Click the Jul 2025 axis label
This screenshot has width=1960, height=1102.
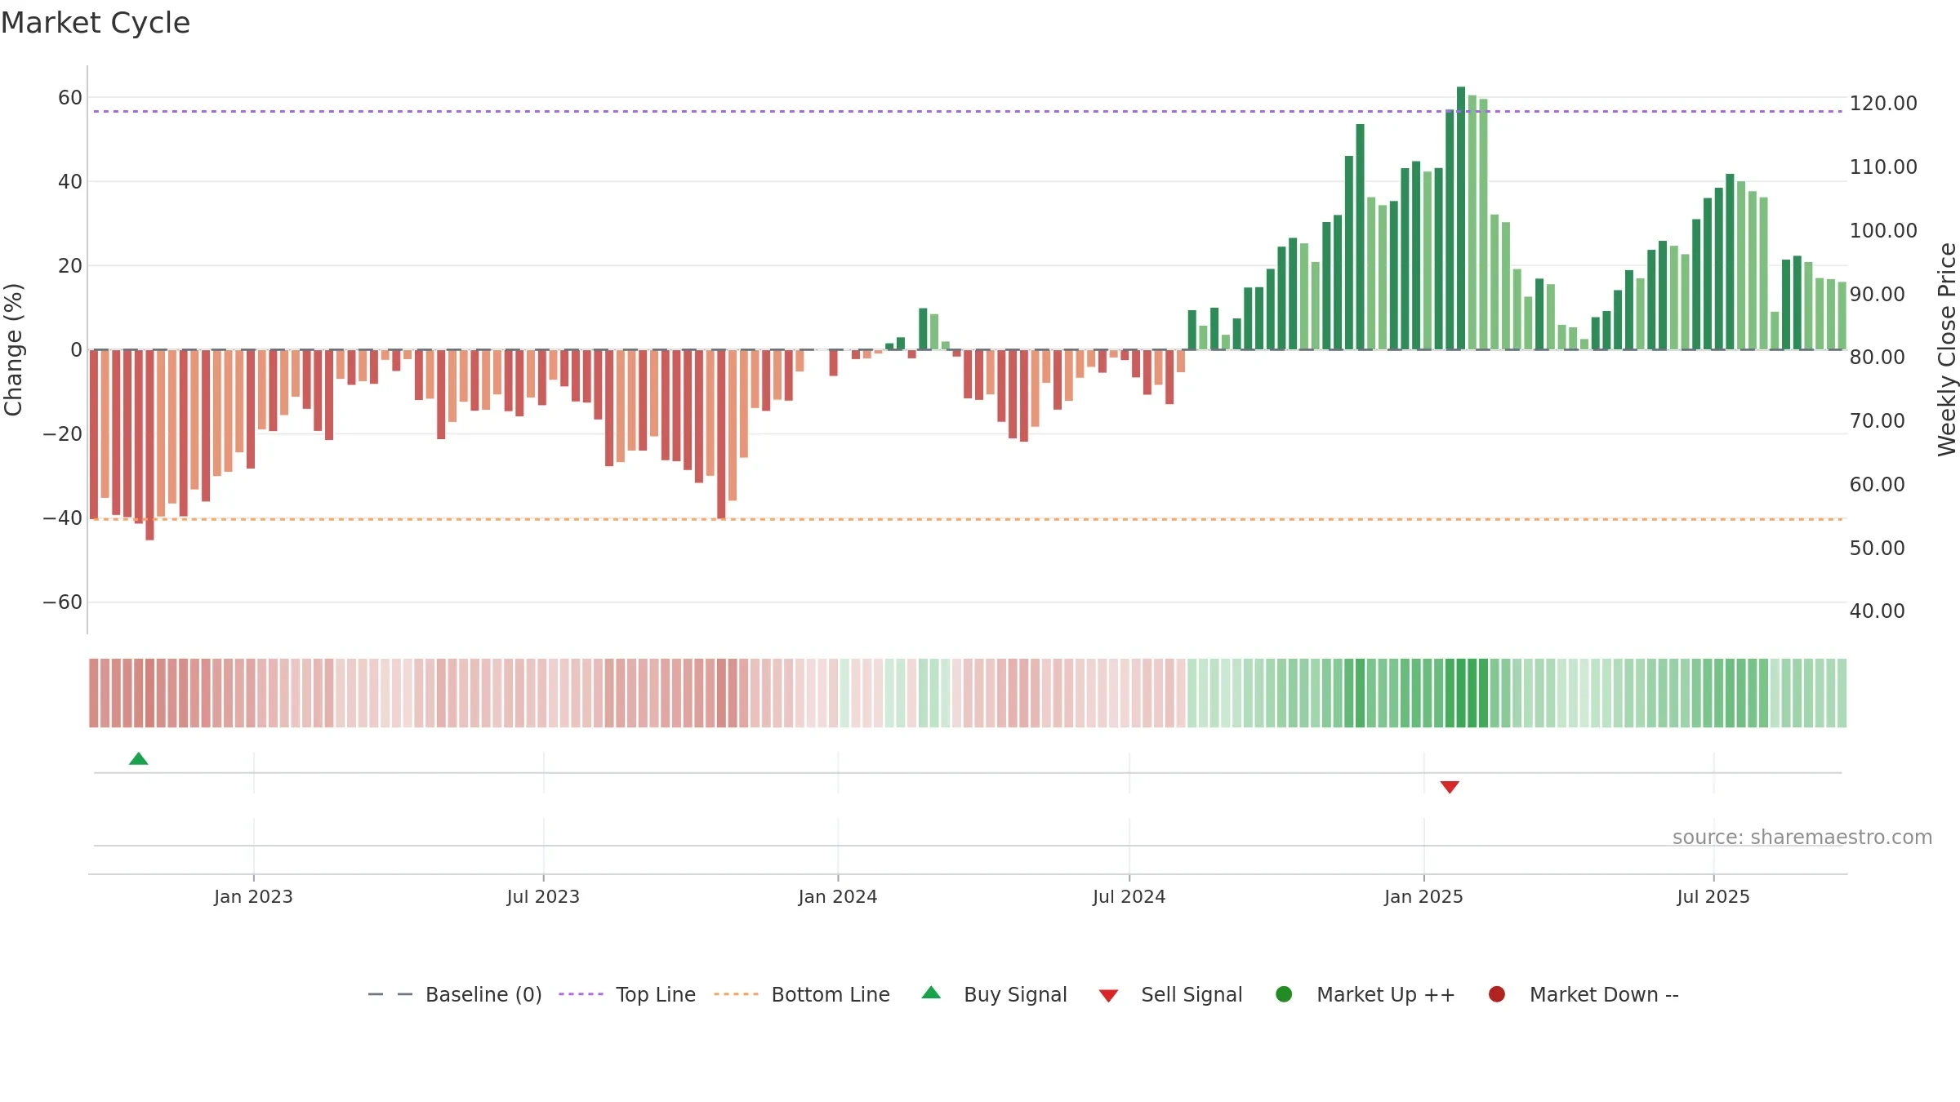[1713, 896]
